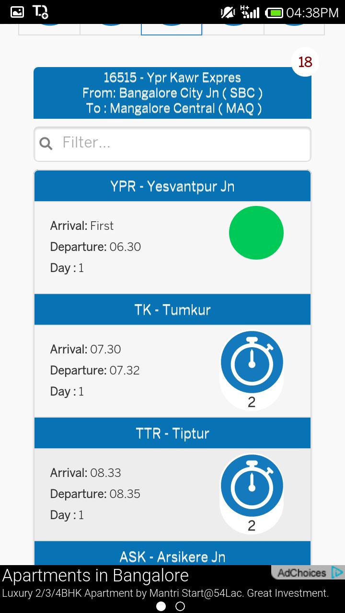345x613 pixels.
Task: Click the search magnifier in the filter bar
Action: tap(46, 143)
